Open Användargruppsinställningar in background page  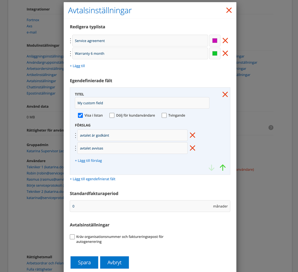(x=45, y=63)
